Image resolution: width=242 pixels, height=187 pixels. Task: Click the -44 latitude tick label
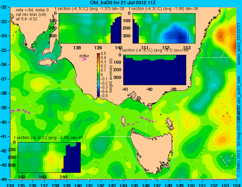click(4, 180)
